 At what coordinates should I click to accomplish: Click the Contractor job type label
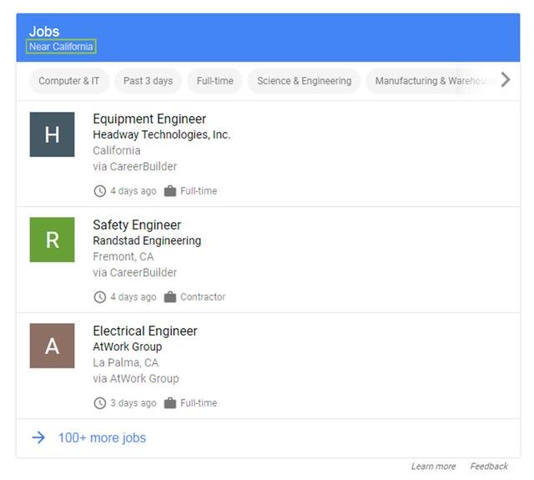coord(203,296)
